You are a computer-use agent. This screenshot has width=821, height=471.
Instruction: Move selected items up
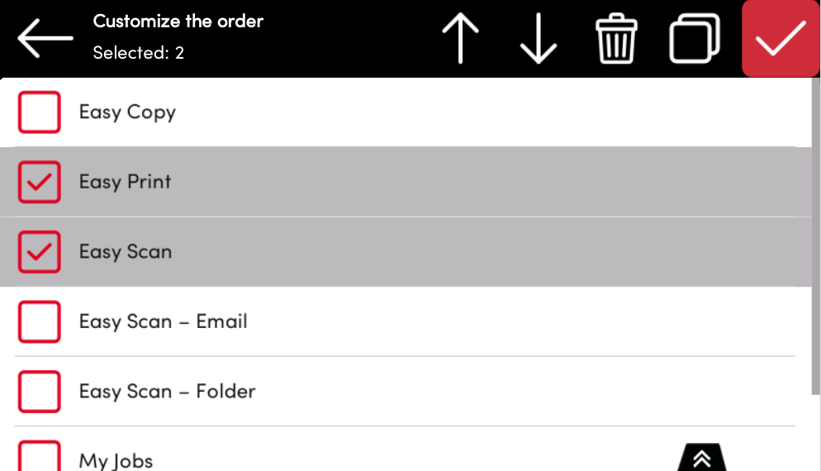[461, 39]
